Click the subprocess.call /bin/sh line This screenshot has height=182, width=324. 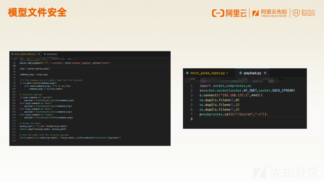[x=234, y=114]
